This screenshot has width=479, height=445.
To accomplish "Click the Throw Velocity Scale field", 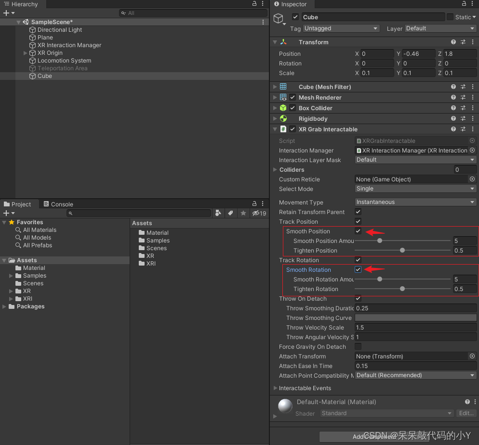I will (415, 328).
